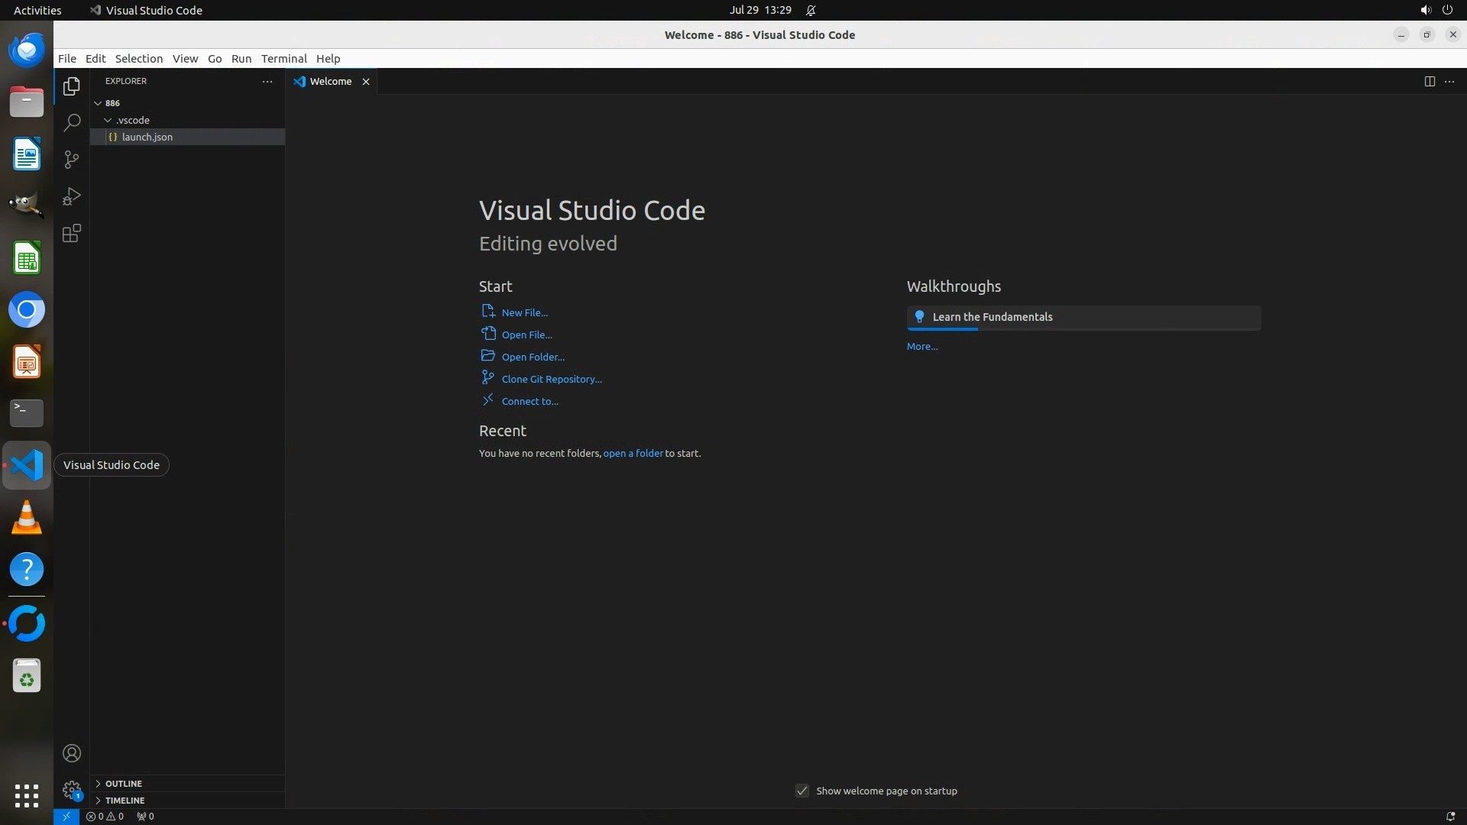Click the notifications bell in status bar
The image size is (1467, 825).
point(1450,816)
